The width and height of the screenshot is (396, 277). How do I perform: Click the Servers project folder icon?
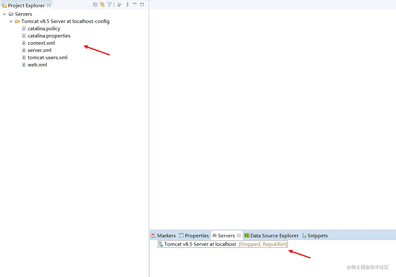[11, 14]
